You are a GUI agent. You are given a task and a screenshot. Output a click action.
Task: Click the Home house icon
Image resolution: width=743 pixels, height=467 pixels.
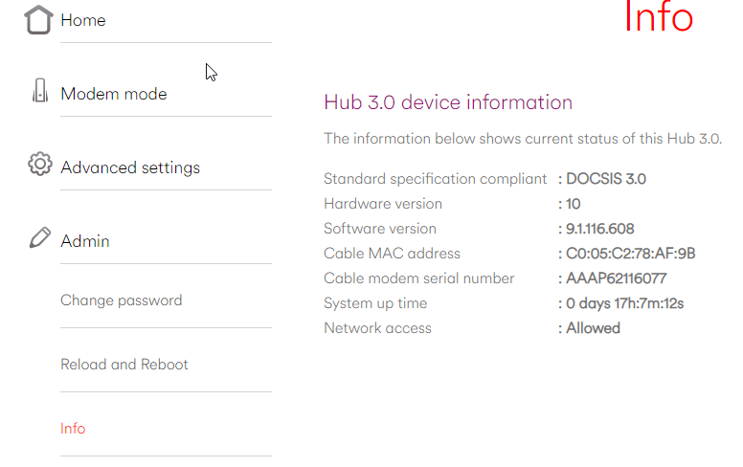point(38,20)
